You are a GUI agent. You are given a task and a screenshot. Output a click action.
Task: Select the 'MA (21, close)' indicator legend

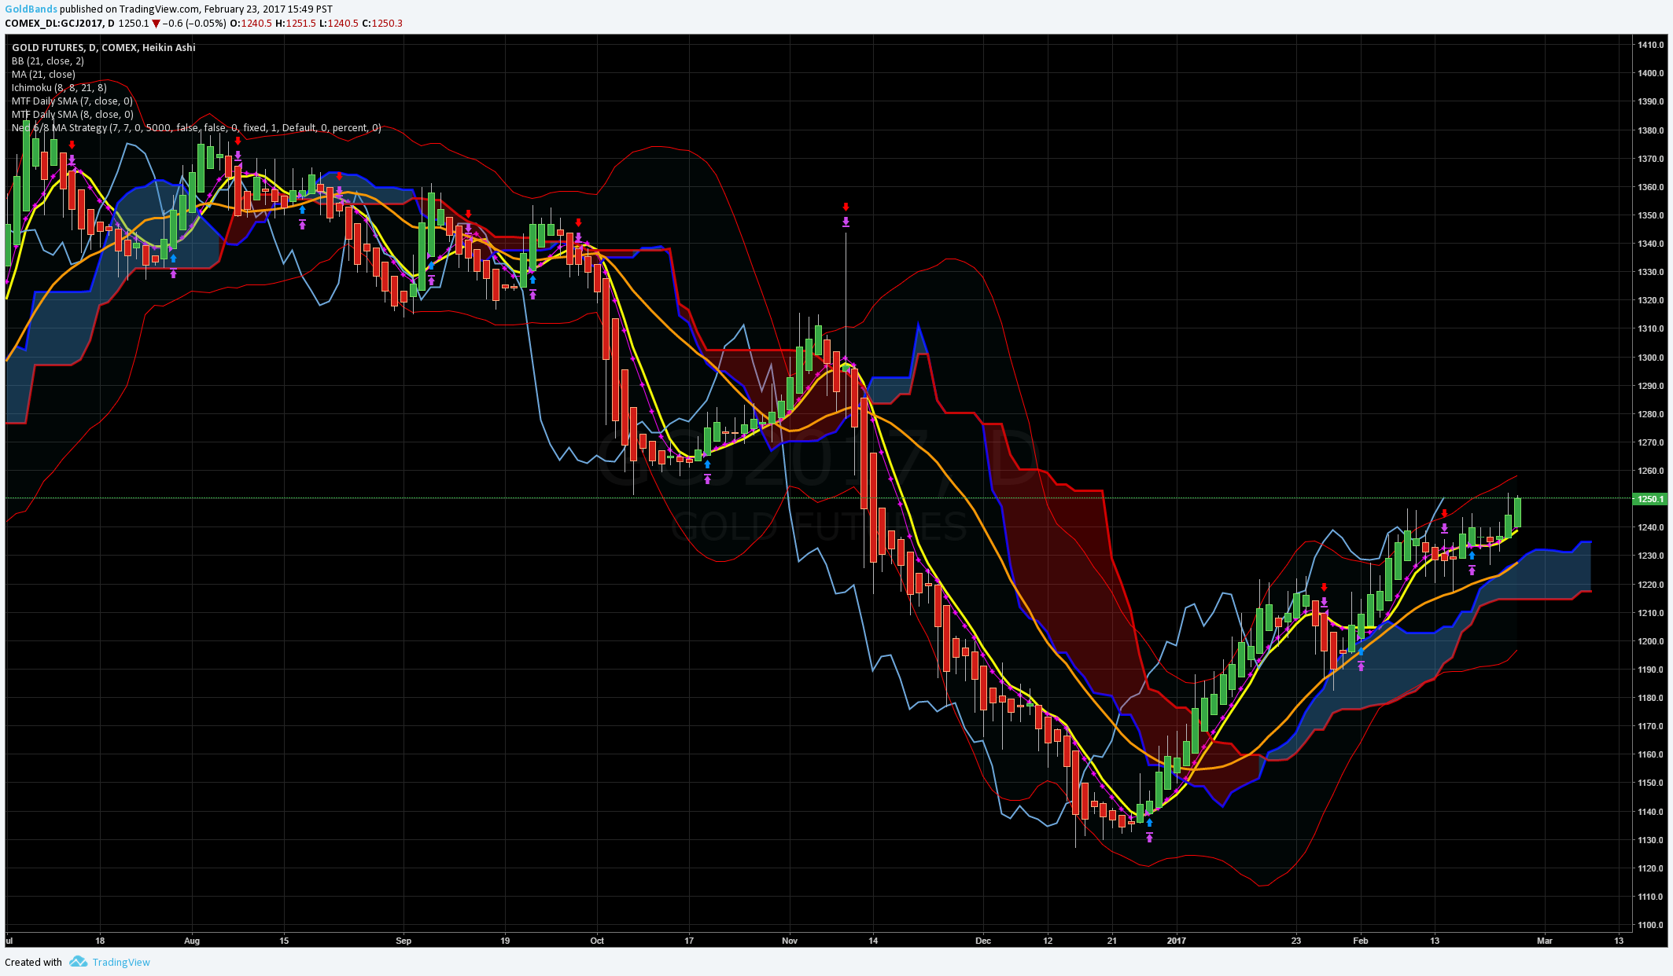(43, 74)
